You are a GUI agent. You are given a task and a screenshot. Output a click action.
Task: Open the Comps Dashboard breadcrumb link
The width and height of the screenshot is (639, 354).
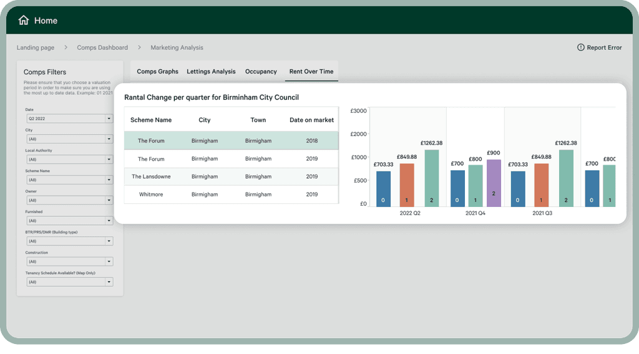click(102, 47)
